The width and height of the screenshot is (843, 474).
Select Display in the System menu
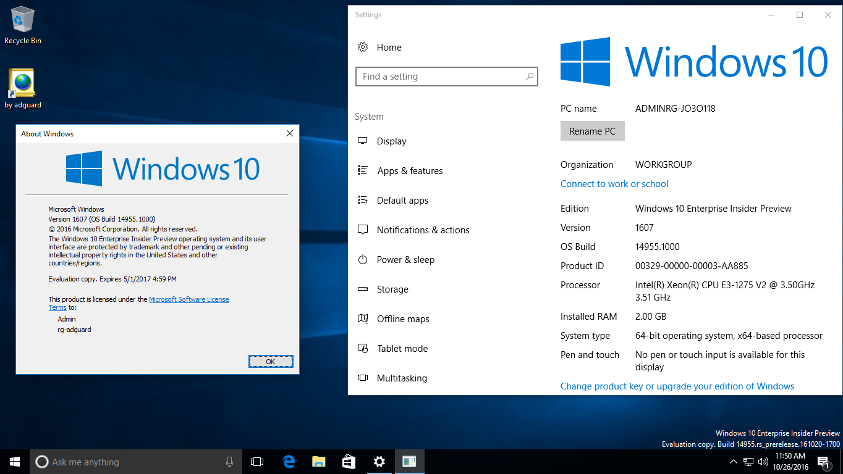[x=392, y=141]
